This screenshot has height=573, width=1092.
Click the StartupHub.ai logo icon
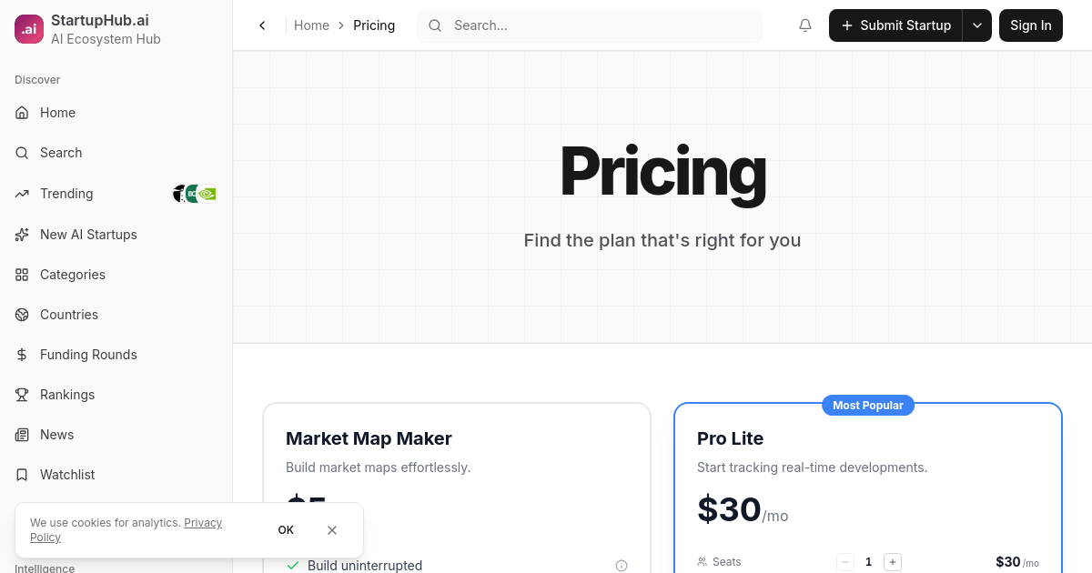[29, 29]
